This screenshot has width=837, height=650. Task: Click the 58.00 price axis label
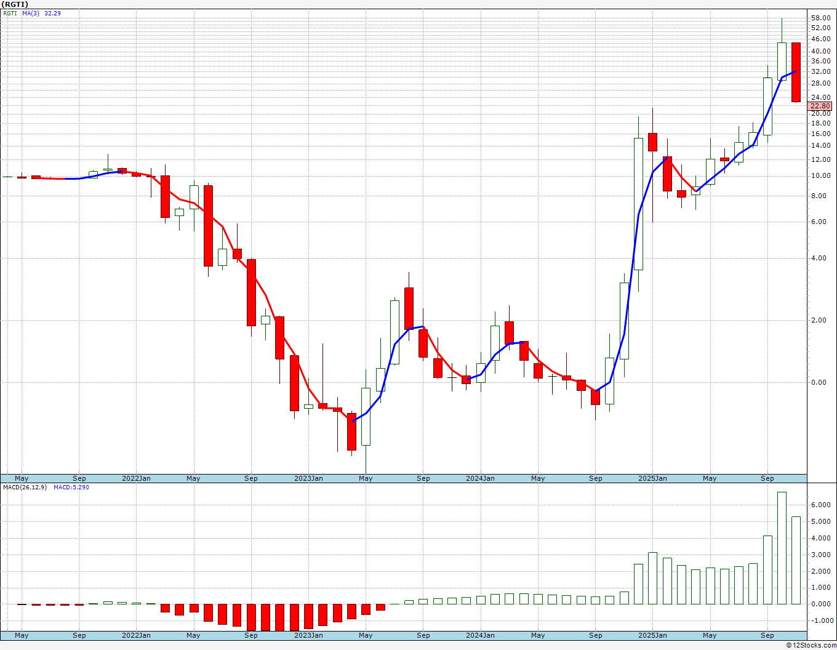click(820, 18)
